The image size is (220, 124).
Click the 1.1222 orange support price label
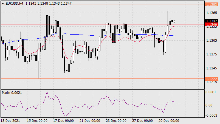[x=211, y=79]
